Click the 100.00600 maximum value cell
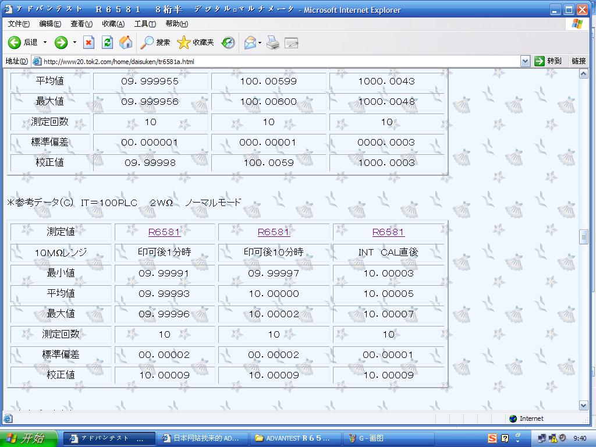This screenshot has width=596, height=447. [268, 102]
